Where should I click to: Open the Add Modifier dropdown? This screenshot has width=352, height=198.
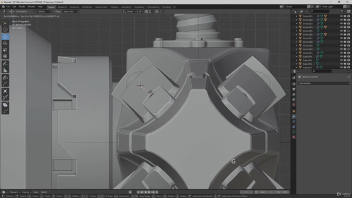324,83
